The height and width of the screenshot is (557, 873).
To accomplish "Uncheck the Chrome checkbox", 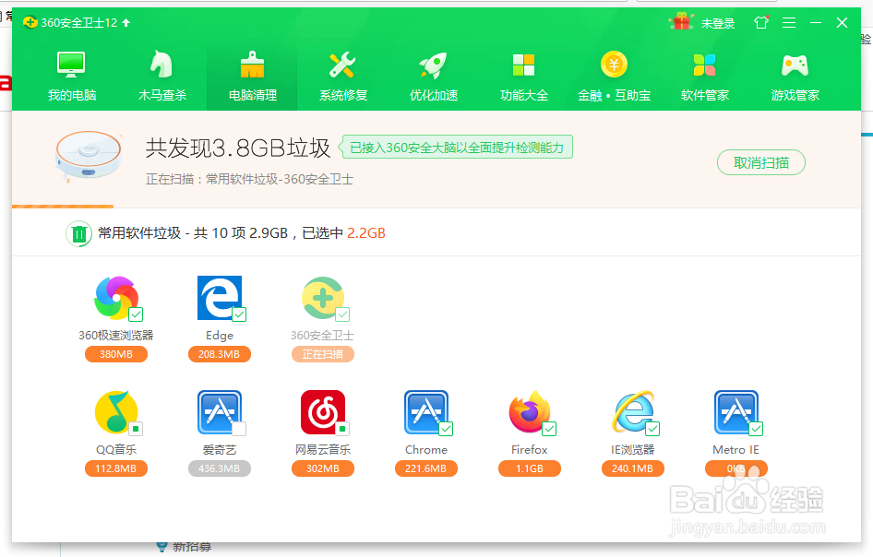I will click(x=446, y=429).
